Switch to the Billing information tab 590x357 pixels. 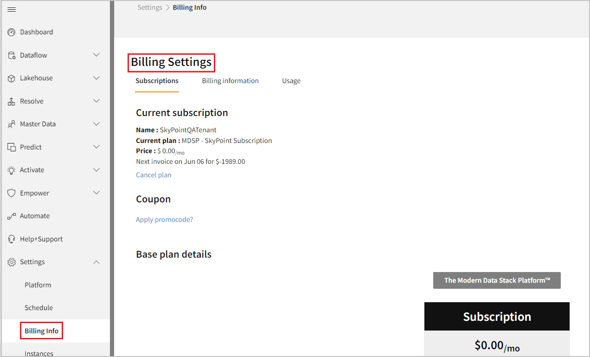tap(231, 81)
